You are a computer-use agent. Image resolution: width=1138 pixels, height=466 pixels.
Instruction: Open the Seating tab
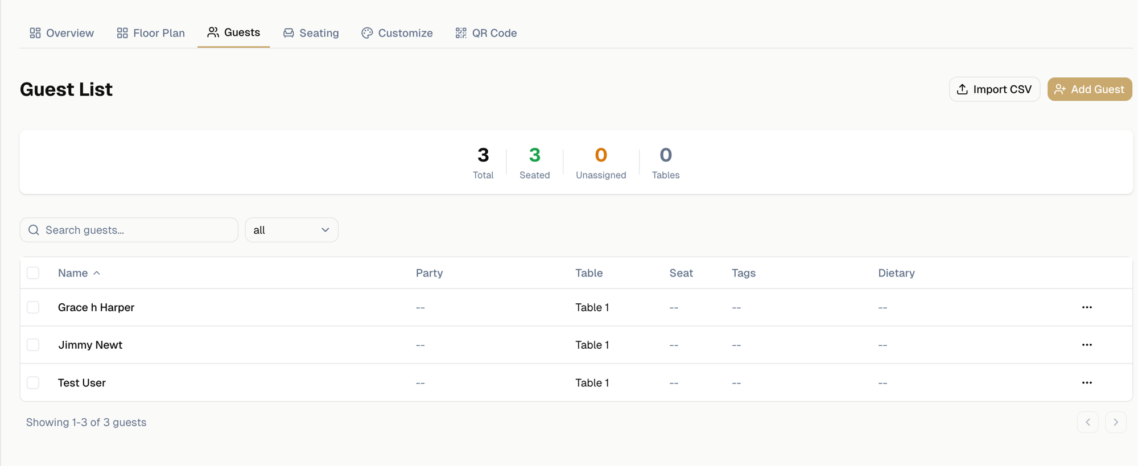pyautogui.click(x=311, y=33)
